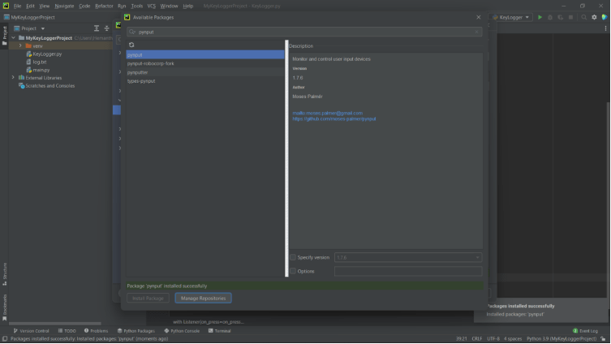Open the moses.palmer@gmail.com mailto link
This screenshot has height=344, width=611.
click(x=327, y=113)
